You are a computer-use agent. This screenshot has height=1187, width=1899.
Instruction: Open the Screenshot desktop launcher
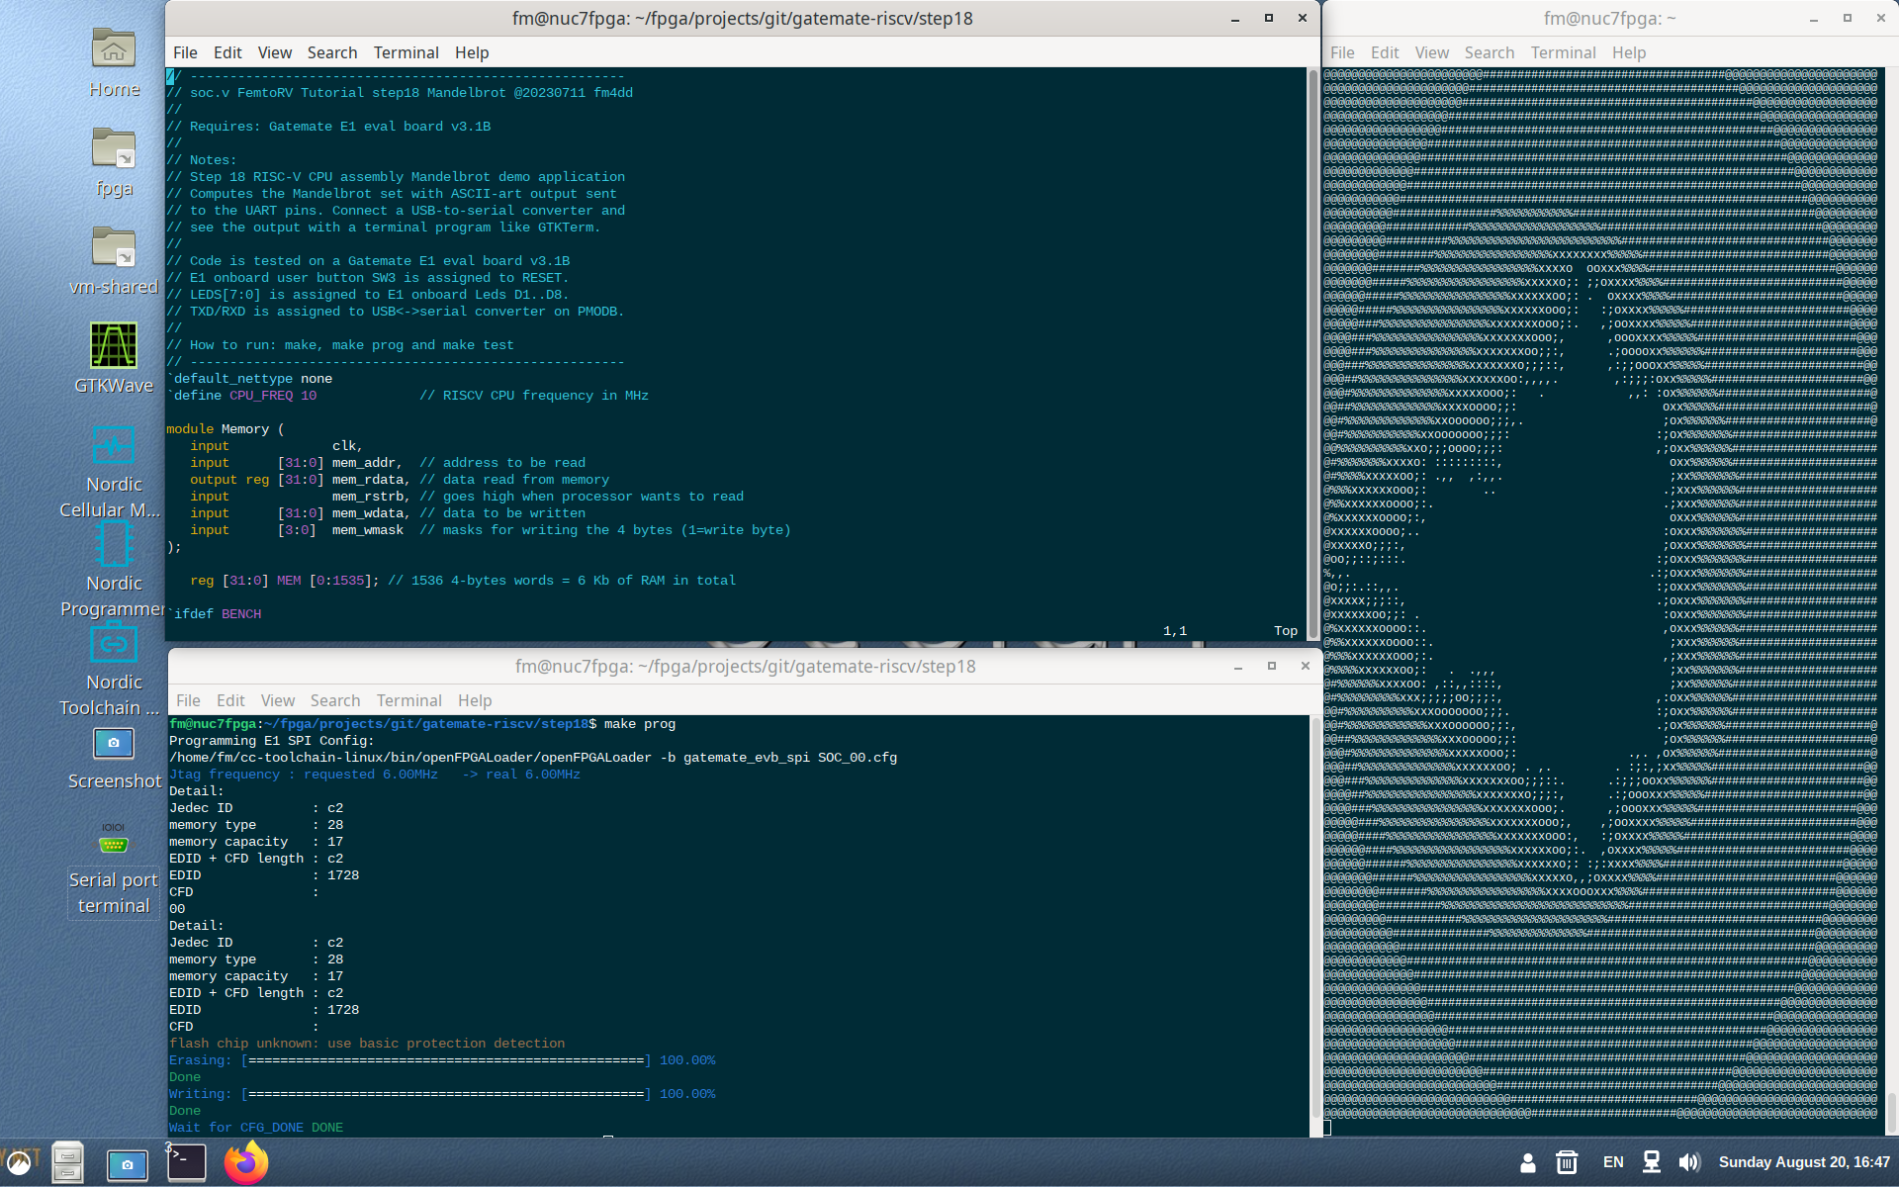[114, 744]
